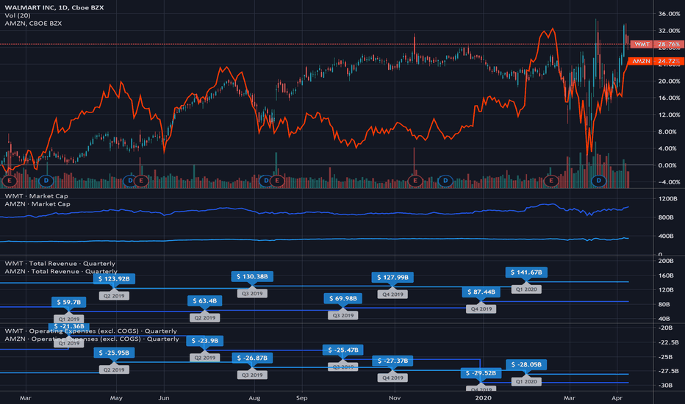Click the March 2019 dividend D marker
The height and width of the screenshot is (404, 685).
[x=46, y=181]
